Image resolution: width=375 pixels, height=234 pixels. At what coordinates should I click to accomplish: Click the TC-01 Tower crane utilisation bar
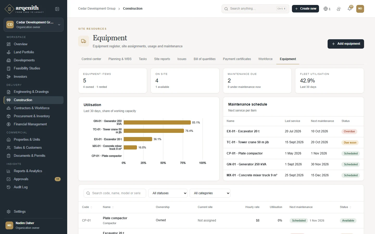tap(154, 131)
